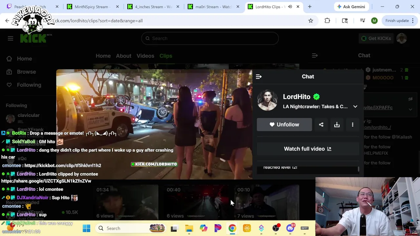The width and height of the screenshot is (420, 236).
Task: Open Chrome media controls icon
Action: (363, 21)
